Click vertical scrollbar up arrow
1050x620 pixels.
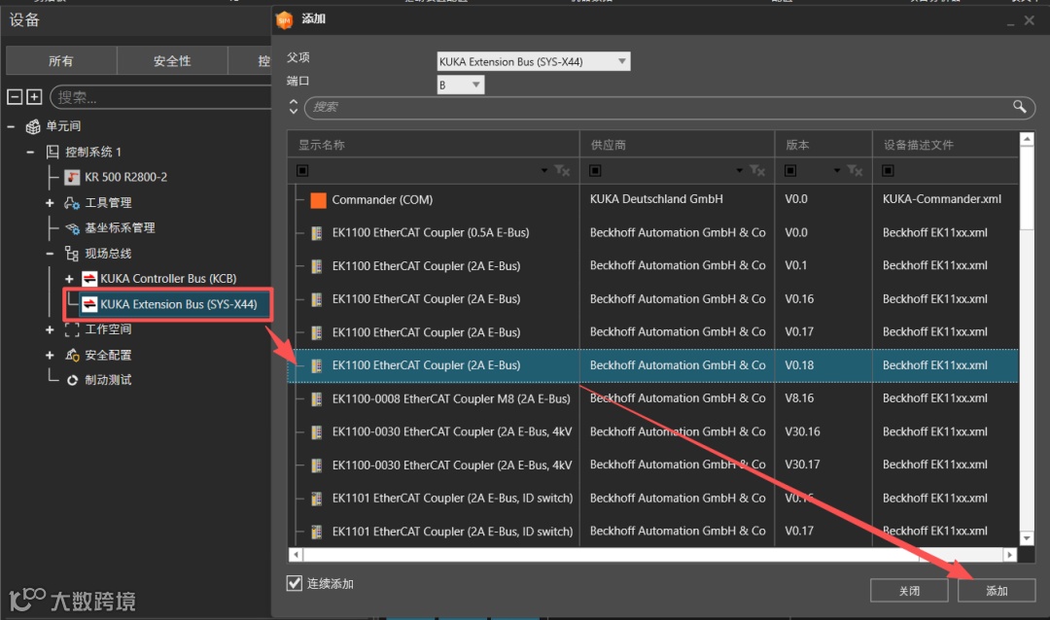pyautogui.click(x=1027, y=139)
